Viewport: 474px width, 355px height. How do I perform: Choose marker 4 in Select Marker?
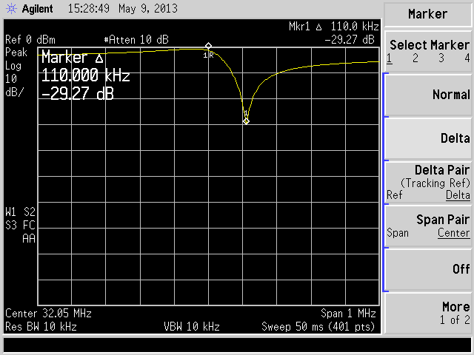(467, 58)
